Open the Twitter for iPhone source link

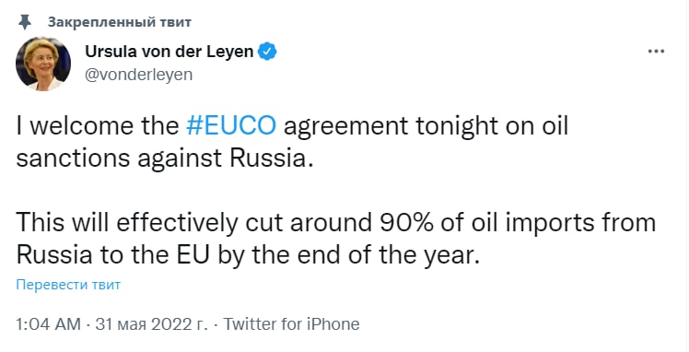point(292,324)
